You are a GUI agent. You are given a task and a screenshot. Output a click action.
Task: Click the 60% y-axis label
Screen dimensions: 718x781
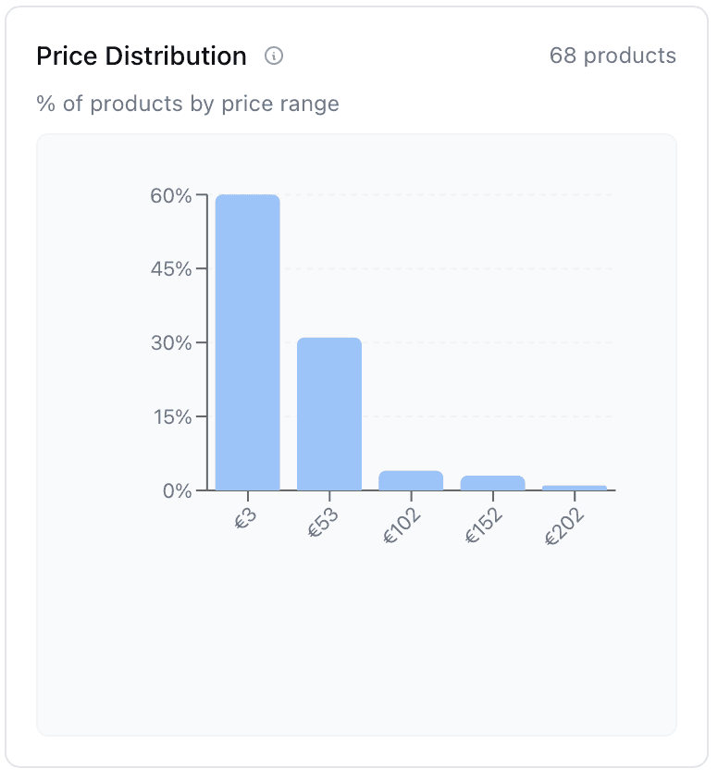tap(171, 196)
